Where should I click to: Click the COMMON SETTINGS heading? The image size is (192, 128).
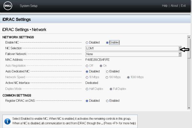(17, 95)
